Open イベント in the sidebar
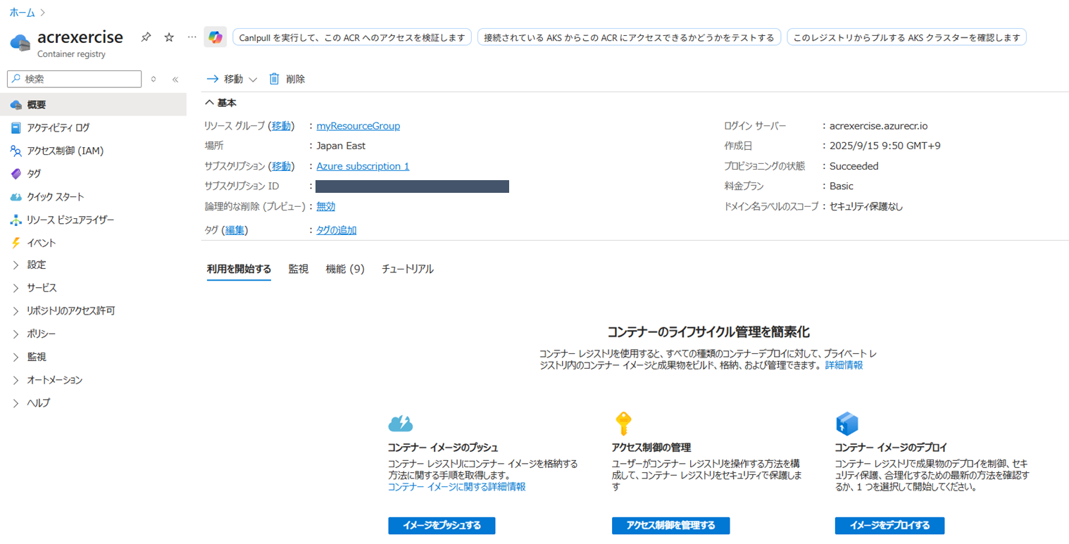1069x544 pixels. click(93, 243)
